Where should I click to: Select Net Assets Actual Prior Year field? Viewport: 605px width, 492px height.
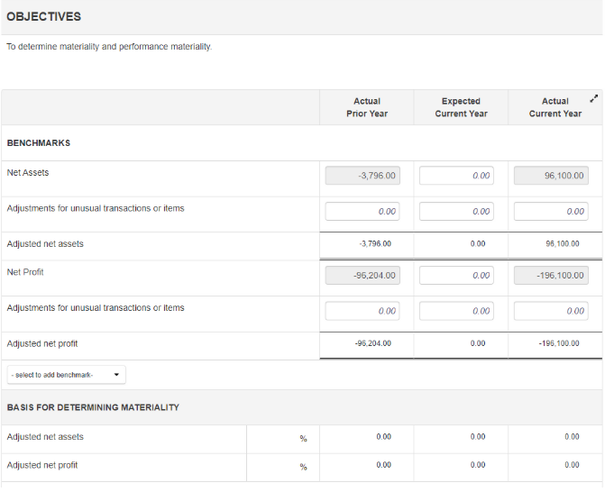362,176
